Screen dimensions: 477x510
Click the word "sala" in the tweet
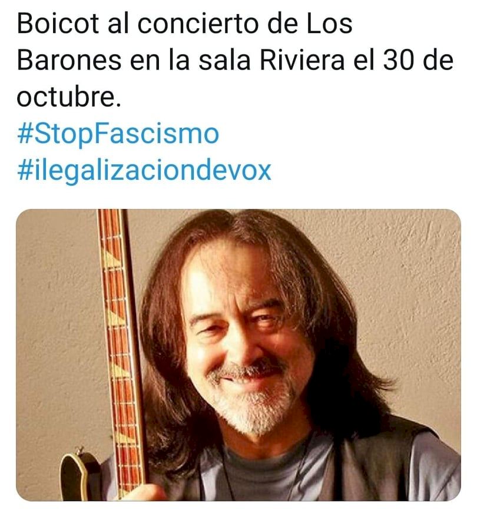click(224, 61)
